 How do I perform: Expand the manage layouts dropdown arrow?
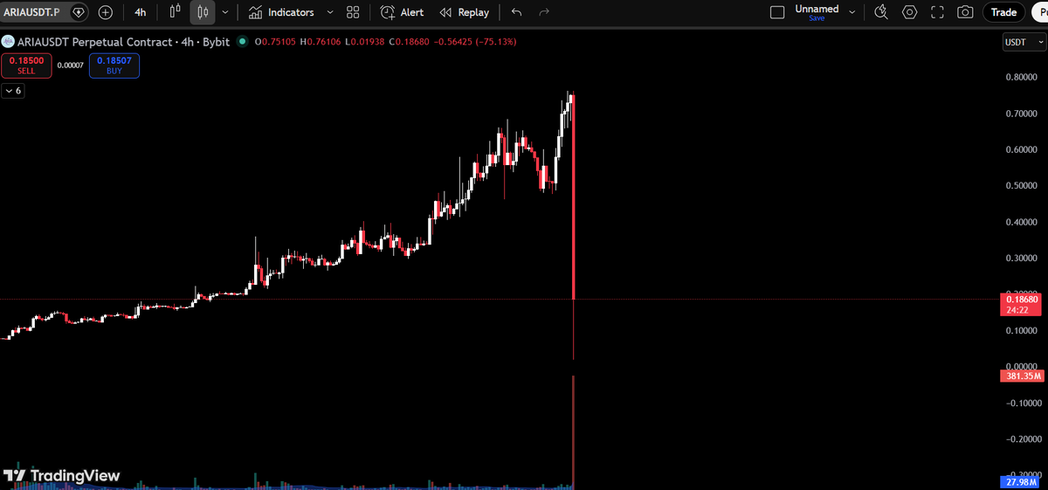pyautogui.click(x=851, y=12)
